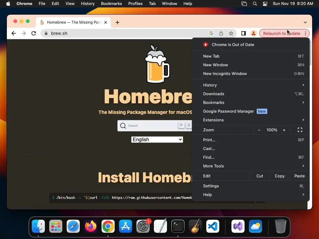This screenshot has width=319, height=239.
Task: Open Google Password Manager
Action: pyautogui.click(x=251, y=111)
